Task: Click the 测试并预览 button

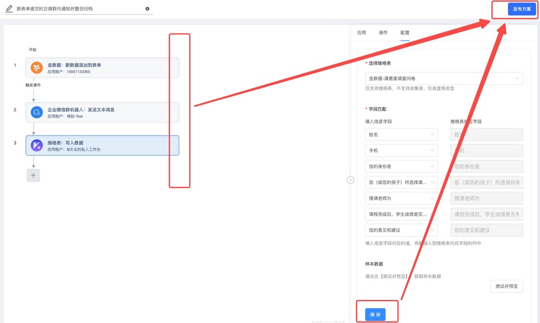Action: click(x=507, y=286)
